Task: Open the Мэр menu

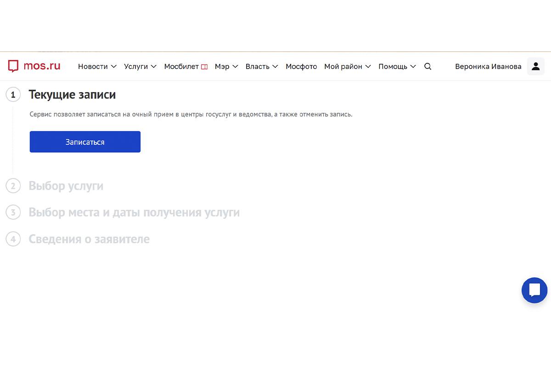Action: click(226, 67)
